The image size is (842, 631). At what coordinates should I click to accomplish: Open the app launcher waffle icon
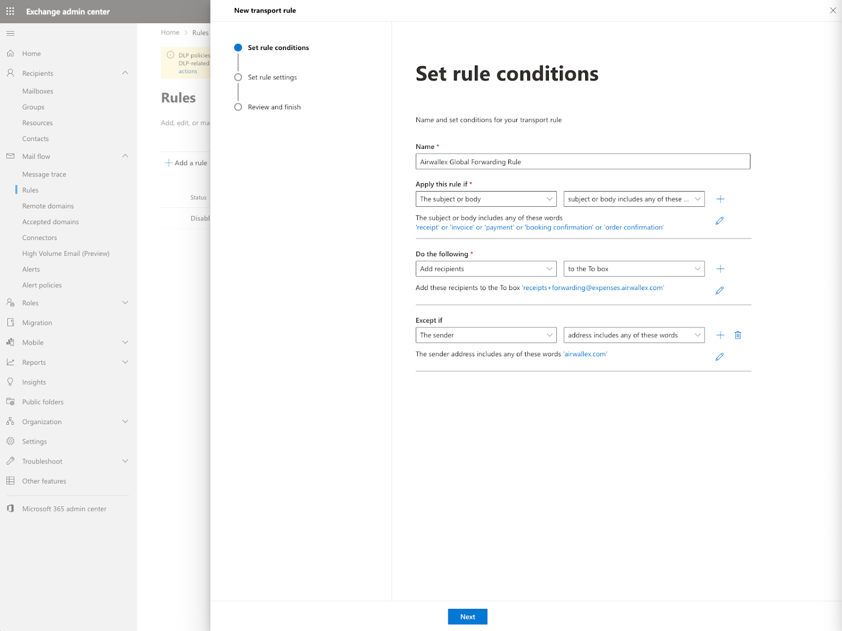coord(10,11)
